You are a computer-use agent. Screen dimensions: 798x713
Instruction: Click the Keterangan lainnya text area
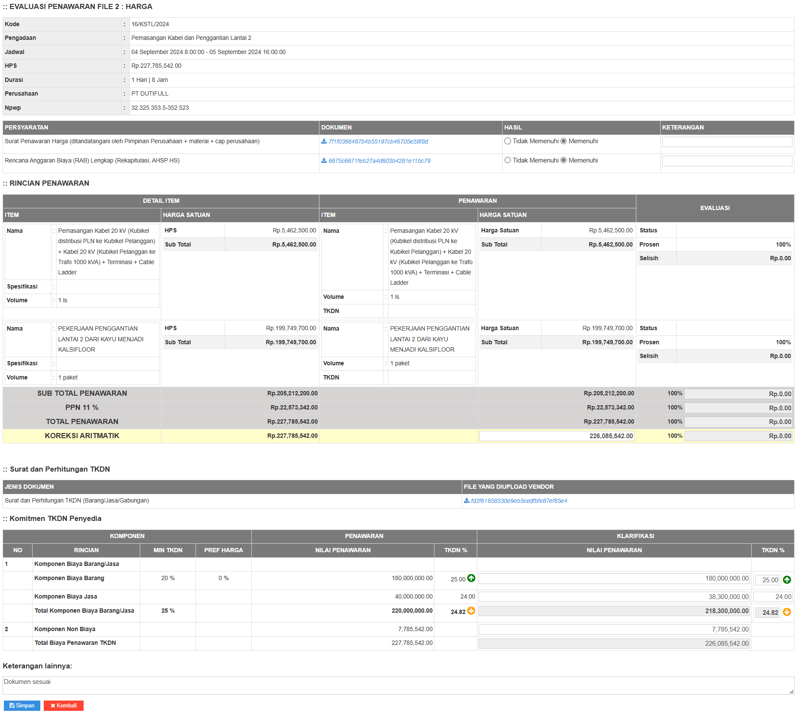click(398, 685)
